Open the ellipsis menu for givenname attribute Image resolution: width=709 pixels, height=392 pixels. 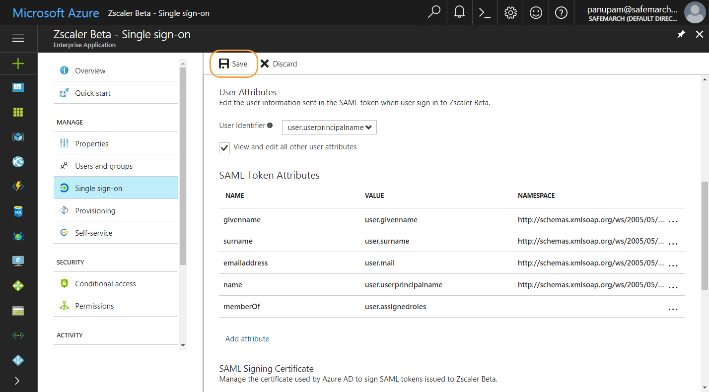pos(673,220)
